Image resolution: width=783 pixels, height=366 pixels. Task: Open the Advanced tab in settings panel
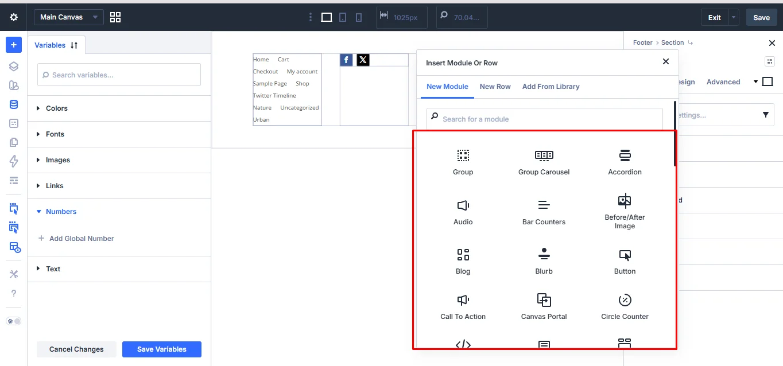[x=723, y=82]
